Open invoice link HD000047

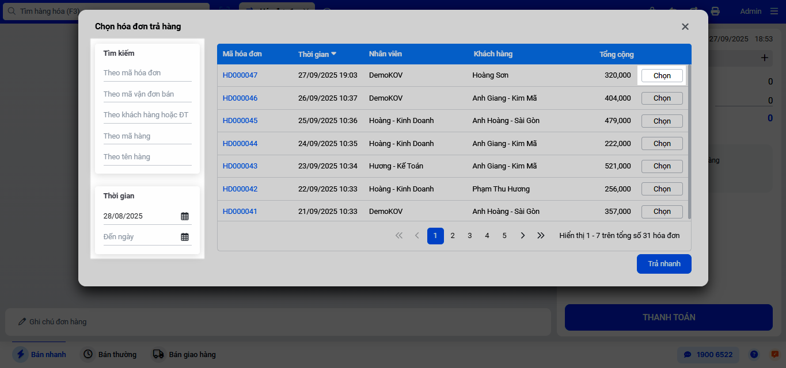[240, 75]
